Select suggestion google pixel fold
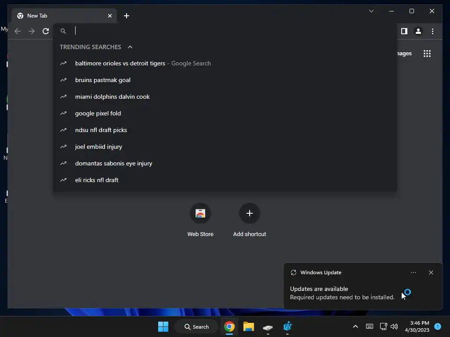450x337 pixels. (x=225, y=113)
